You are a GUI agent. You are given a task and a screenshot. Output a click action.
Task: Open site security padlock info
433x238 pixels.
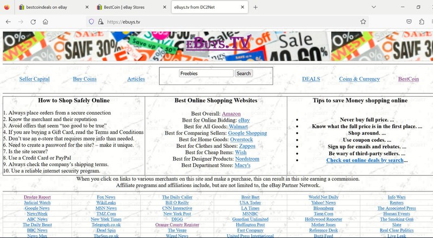tap(101, 22)
